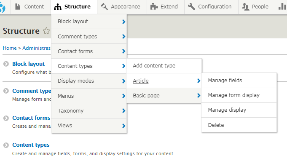Click the People users icon
287x156 pixels.
[245, 7]
